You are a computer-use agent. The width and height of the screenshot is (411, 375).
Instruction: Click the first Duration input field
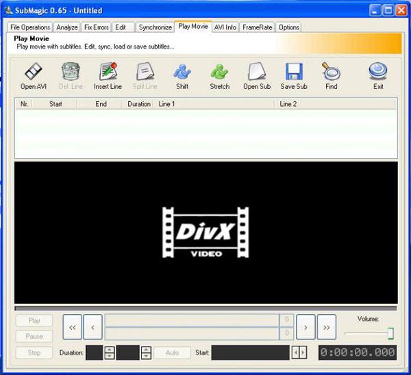[95, 352]
